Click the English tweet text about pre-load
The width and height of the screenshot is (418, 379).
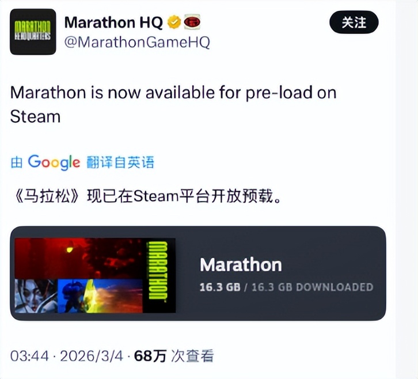pos(173,105)
